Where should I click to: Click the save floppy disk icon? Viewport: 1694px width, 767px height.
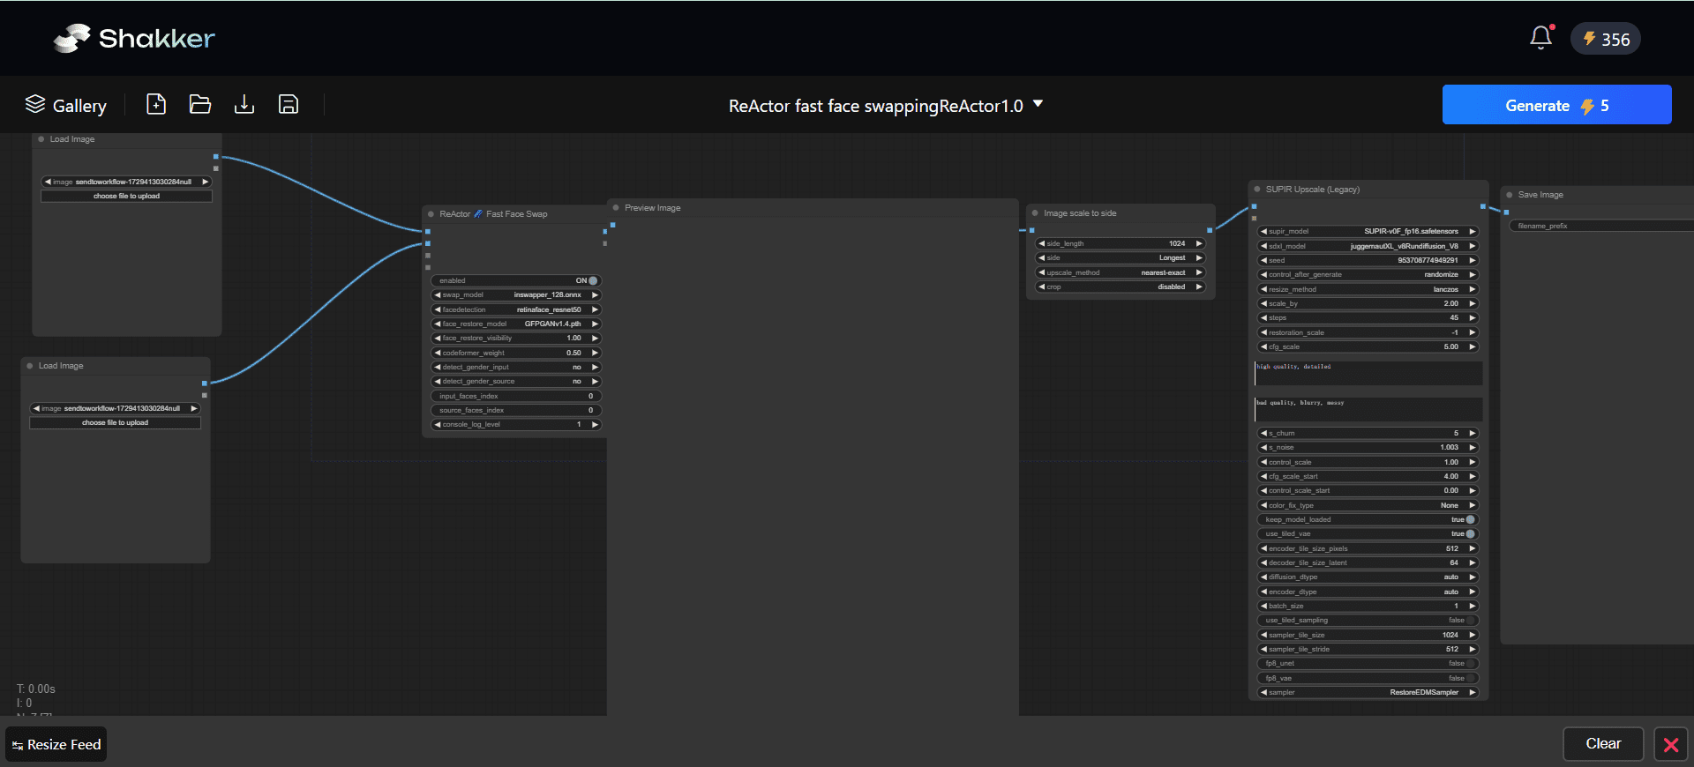point(289,104)
